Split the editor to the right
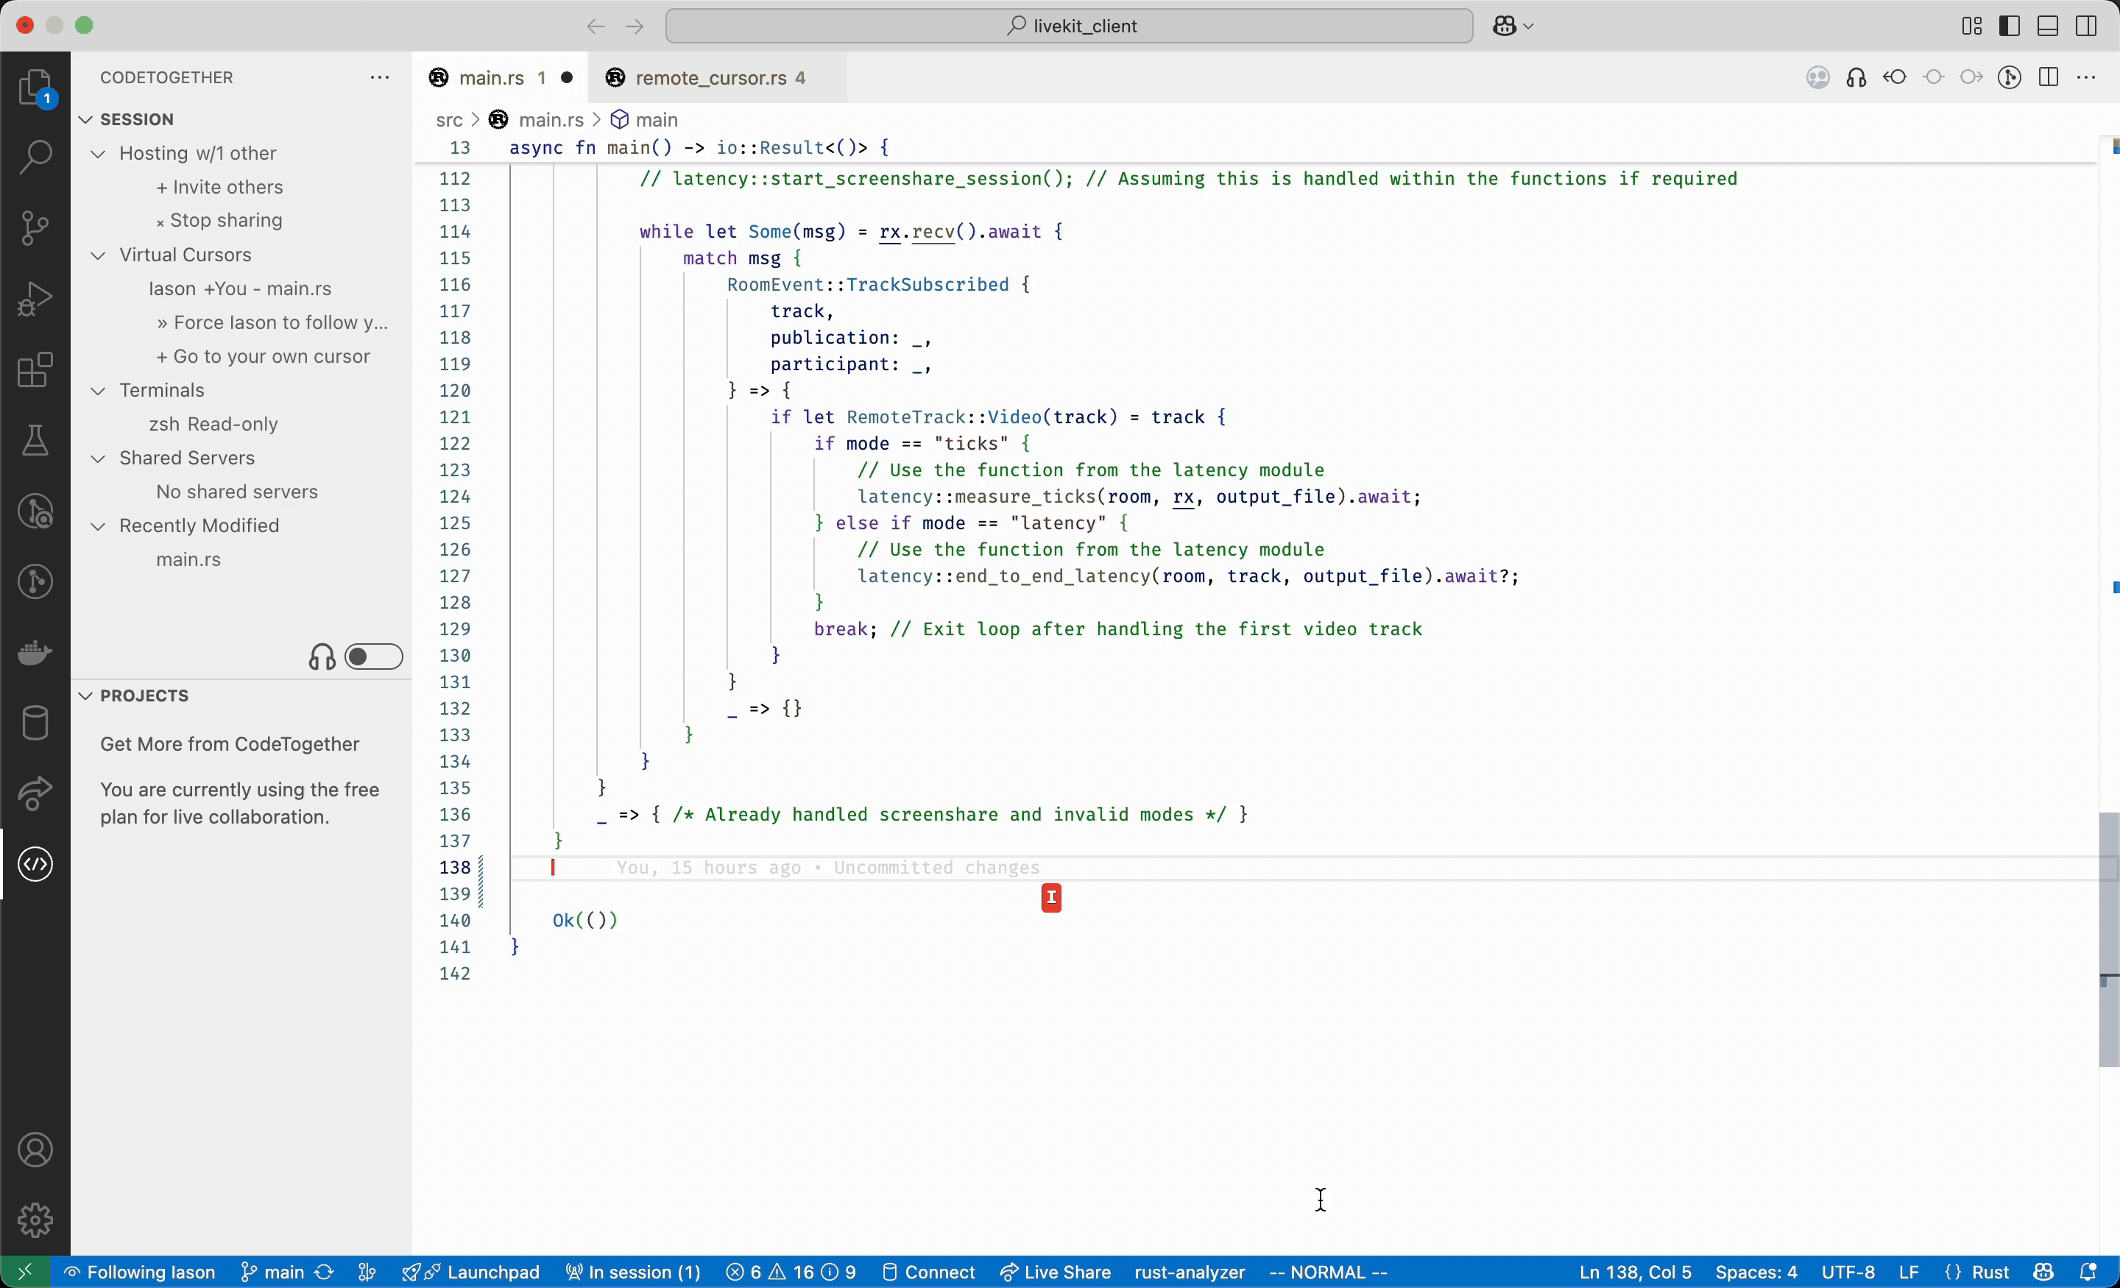Viewport: 2120px width, 1288px height. [2048, 77]
